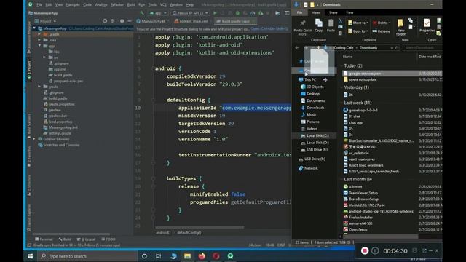Collapse the MessengerApp root node
Viewport: 466px width, 262px height.
[x=34, y=28]
